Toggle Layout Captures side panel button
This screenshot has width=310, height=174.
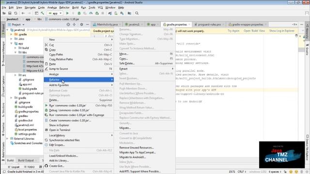[3, 86]
